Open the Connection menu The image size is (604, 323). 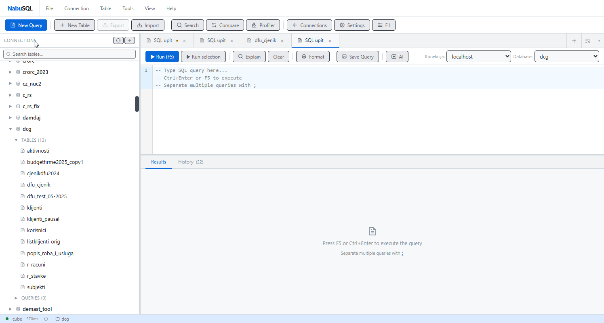click(x=76, y=8)
